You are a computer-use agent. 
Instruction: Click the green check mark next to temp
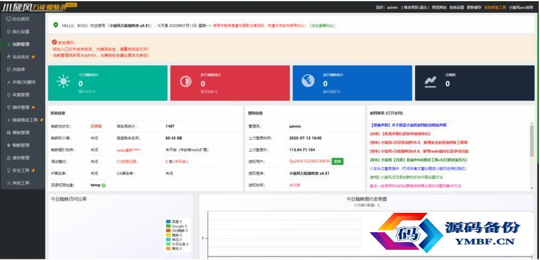tap(103, 185)
